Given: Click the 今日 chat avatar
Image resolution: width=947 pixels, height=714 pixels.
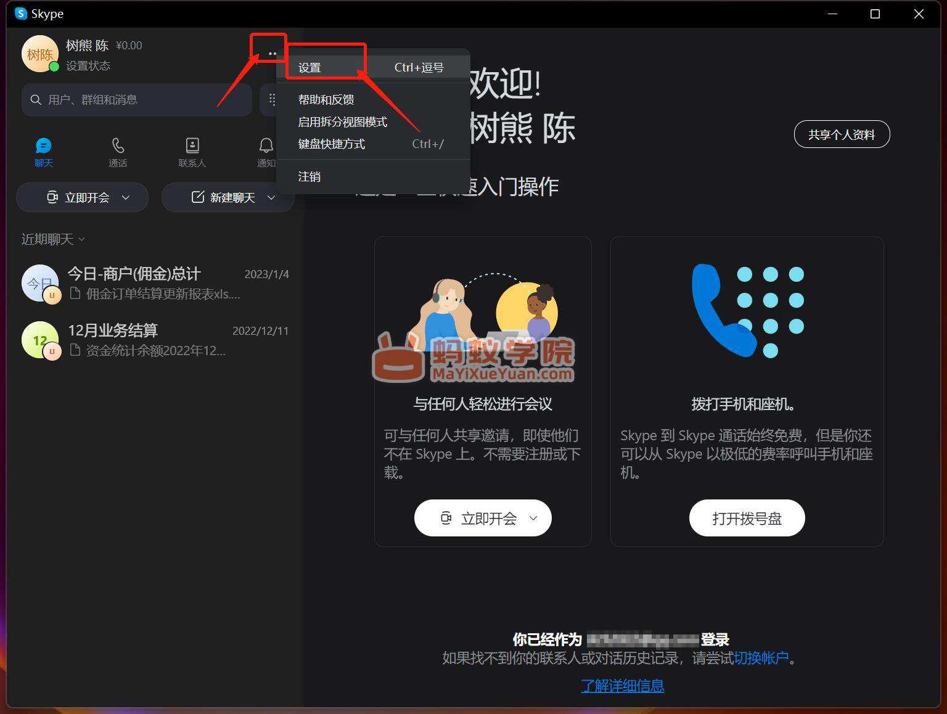Looking at the screenshot, I should click(x=40, y=283).
